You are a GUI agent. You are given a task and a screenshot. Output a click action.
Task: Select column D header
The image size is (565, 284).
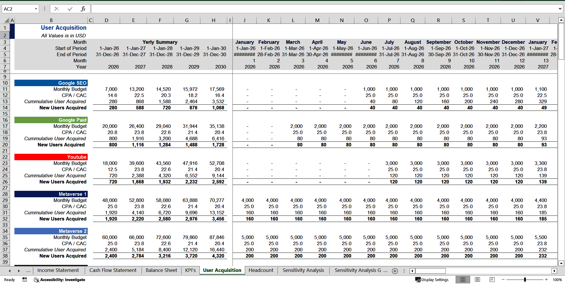point(106,20)
